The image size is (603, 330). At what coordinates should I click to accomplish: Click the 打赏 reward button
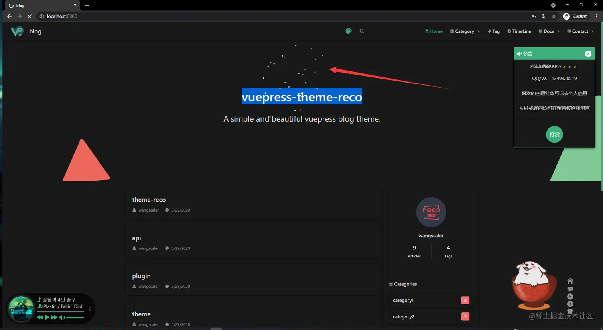click(x=554, y=134)
